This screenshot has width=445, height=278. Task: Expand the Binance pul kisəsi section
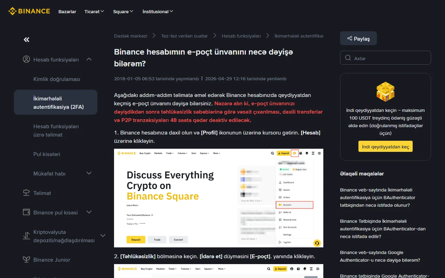[89, 212]
